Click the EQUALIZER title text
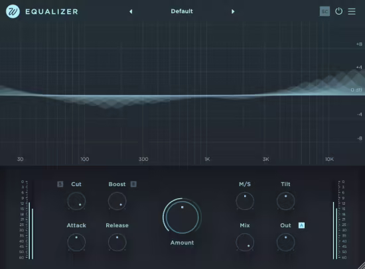365x269 pixels. coord(52,12)
